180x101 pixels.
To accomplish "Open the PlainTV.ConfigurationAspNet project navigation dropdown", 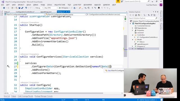I will click(x=24, y=15).
